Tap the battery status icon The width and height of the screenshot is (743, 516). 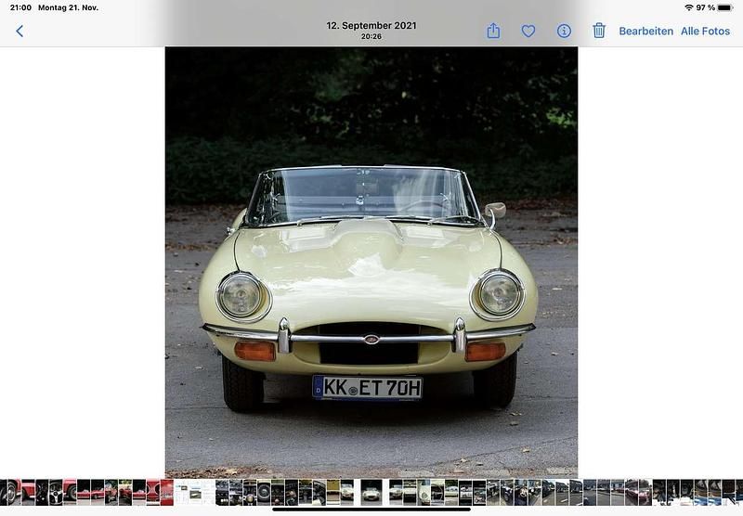[725, 7]
